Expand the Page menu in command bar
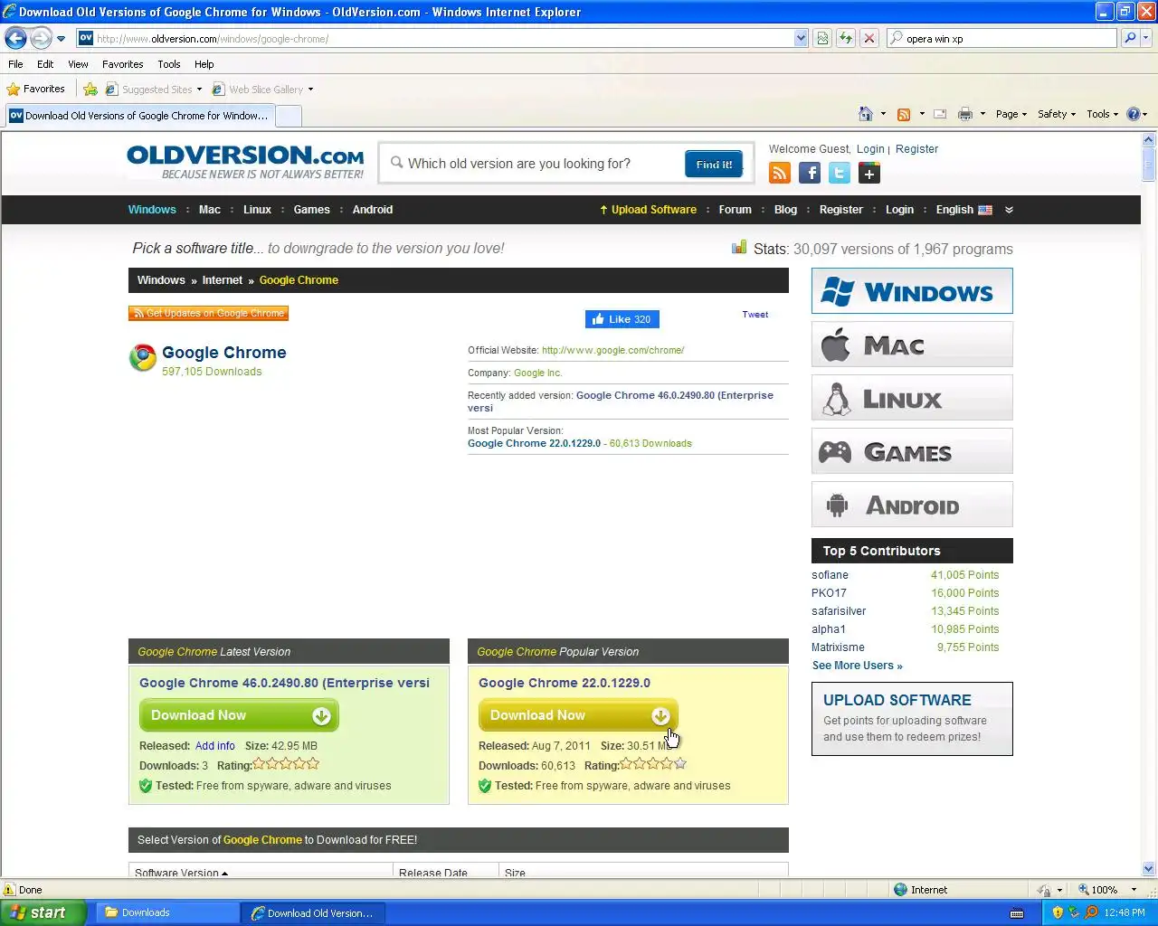The height and width of the screenshot is (926, 1158). [x=1011, y=114]
